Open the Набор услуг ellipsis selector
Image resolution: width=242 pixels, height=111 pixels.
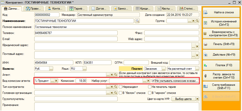(145, 81)
